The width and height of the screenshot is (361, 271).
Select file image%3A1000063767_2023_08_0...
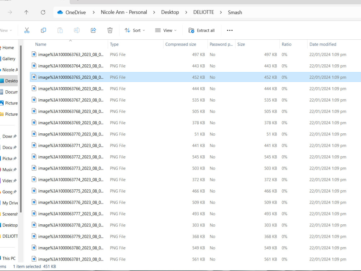[x=71, y=100]
